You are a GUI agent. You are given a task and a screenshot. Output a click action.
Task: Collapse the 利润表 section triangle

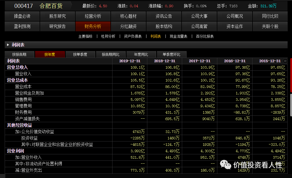8,45
